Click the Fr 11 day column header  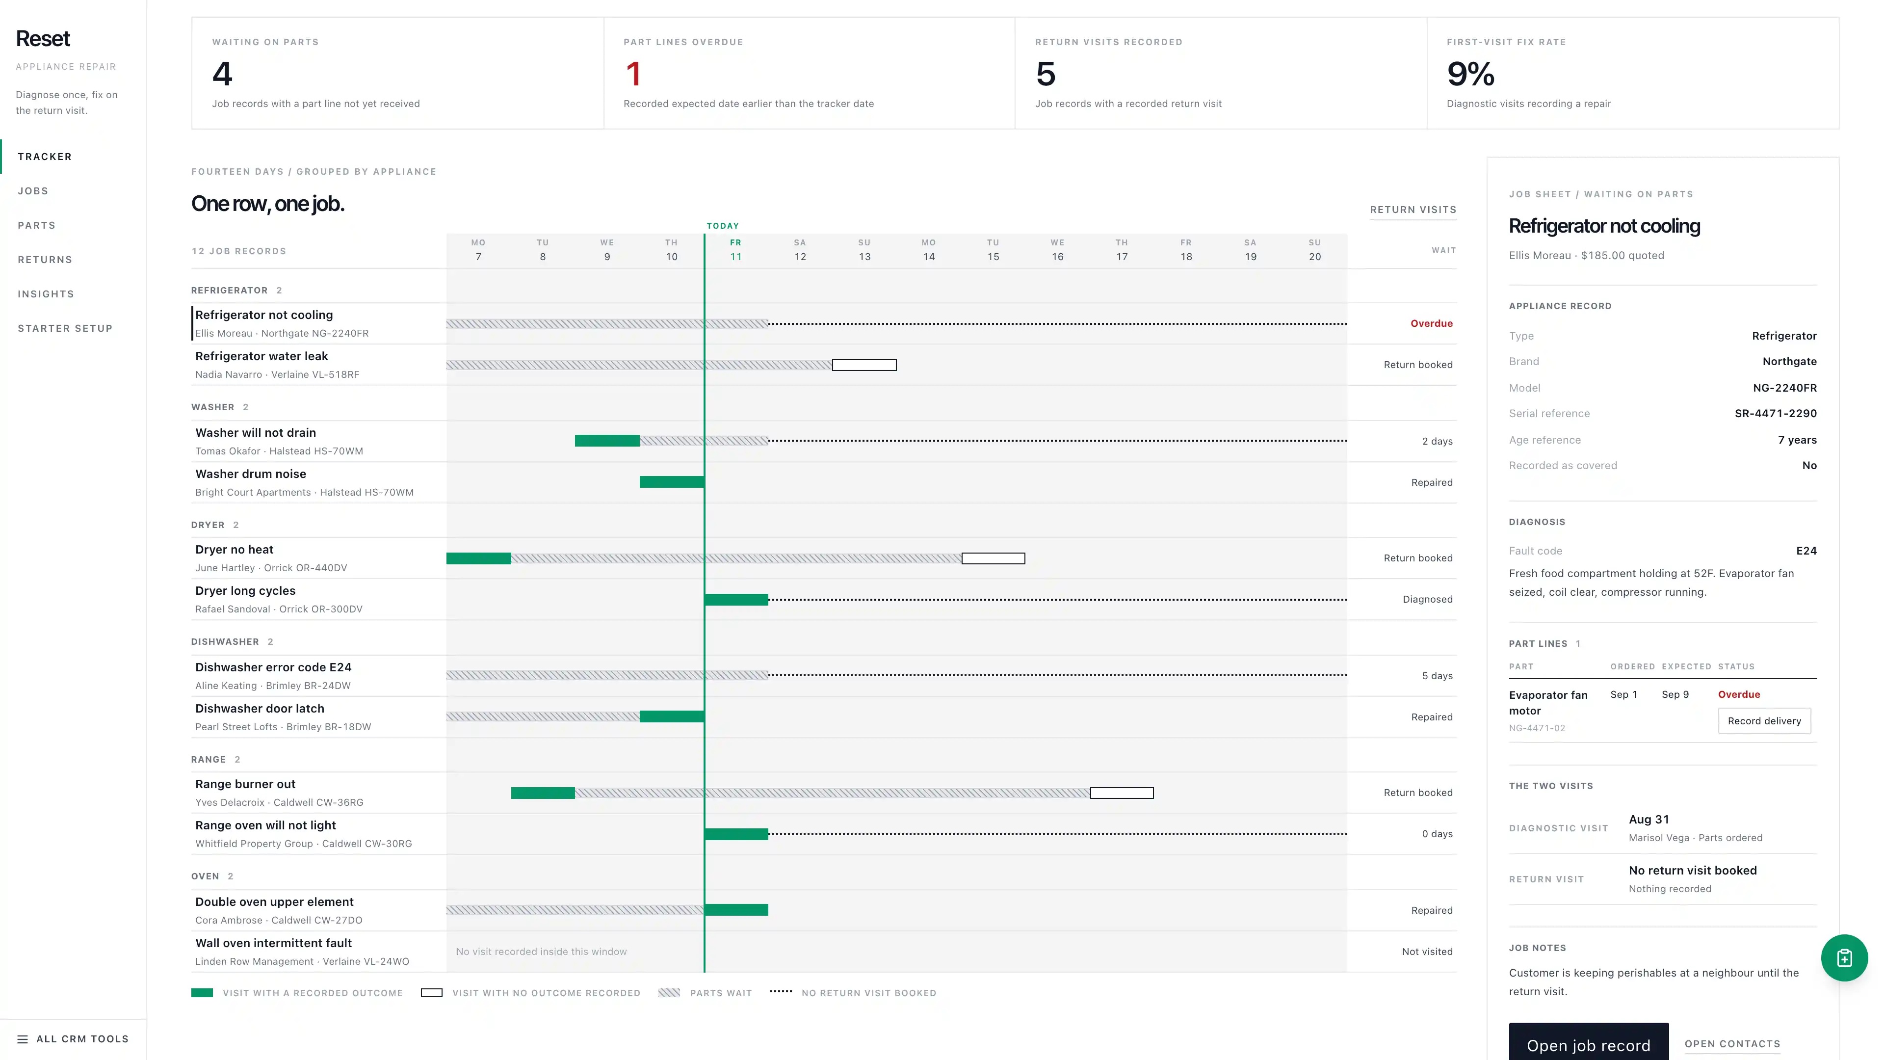pyautogui.click(x=736, y=249)
